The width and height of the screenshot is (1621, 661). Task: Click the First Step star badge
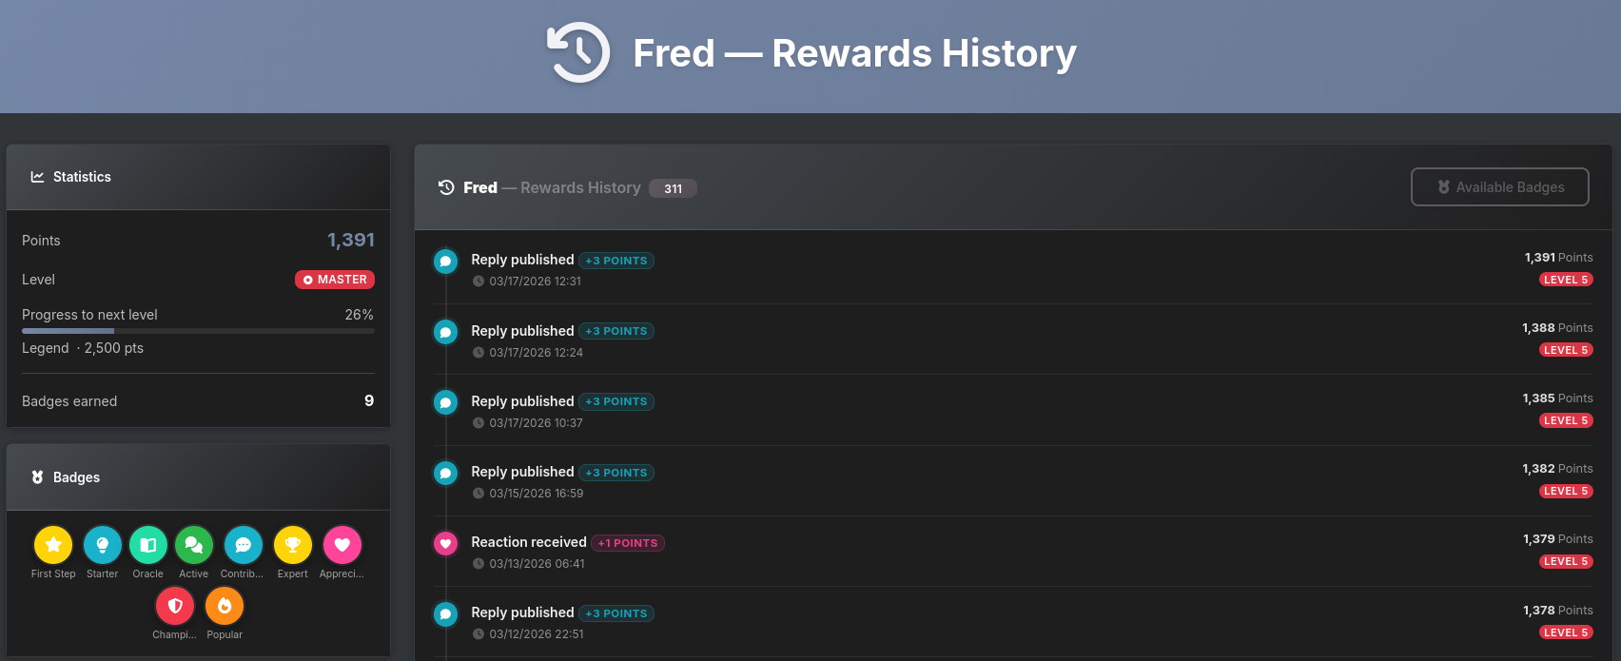click(x=53, y=545)
